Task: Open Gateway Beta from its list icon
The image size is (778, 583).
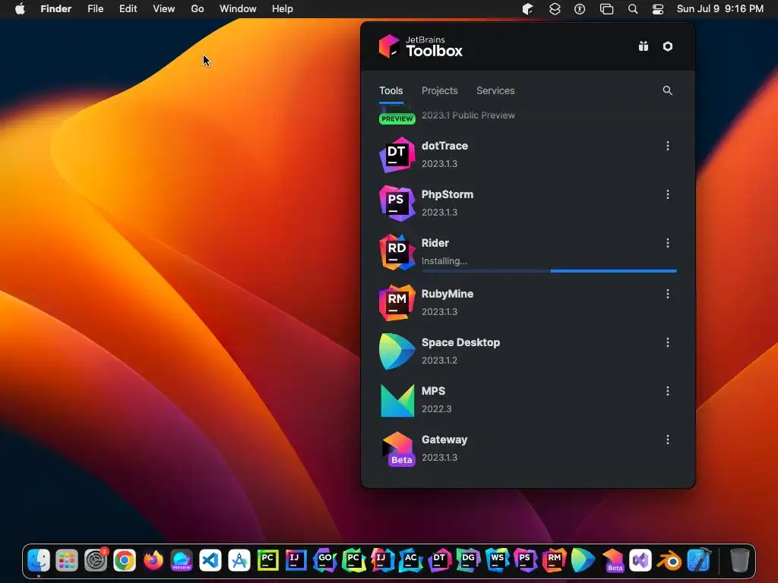Action: pyautogui.click(x=398, y=449)
